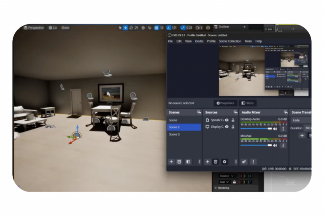The width and height of the screenshot is (324, 216).
Task: Toggle visibility of Display Capture source
Action: point(227,127)
